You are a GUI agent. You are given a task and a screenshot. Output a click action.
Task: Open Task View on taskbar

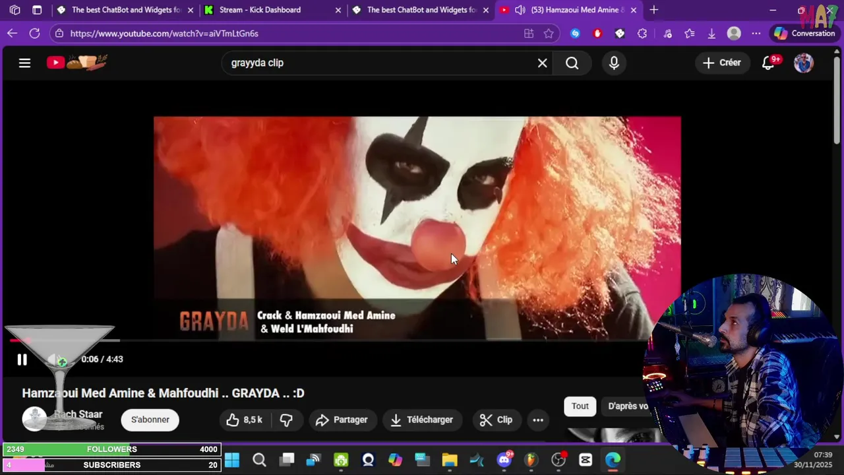(287, 460)
